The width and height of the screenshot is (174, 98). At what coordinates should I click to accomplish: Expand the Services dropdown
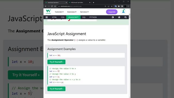click(84, 12)
